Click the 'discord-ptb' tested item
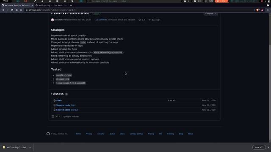This screenshot has height=152, width=271. [x=63, y=79]
